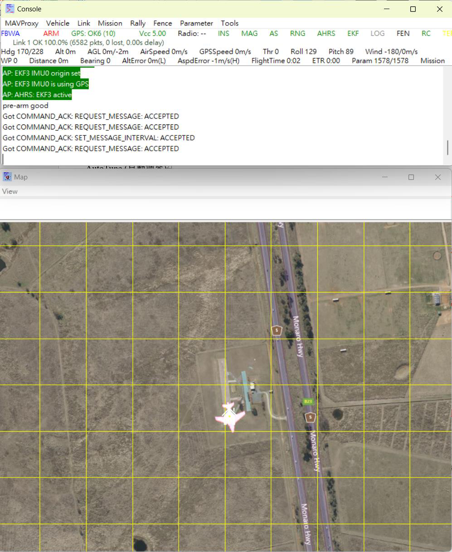Viewport: 452px width, 552px height.
Task: Click the Hdg 170/228 heading readout
Action: [x=22, y=51]
